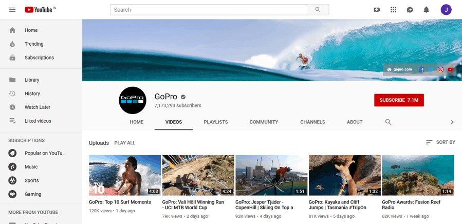Click title 'GoPro: Vali Höll Winning Run'

point(193,205)
